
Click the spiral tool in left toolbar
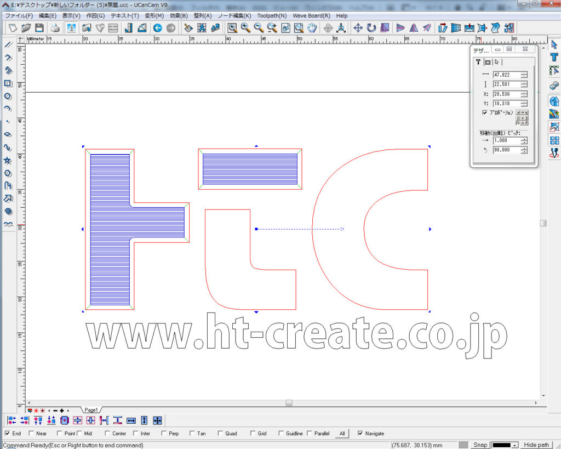pyautogui.click(x=8, y=211)
